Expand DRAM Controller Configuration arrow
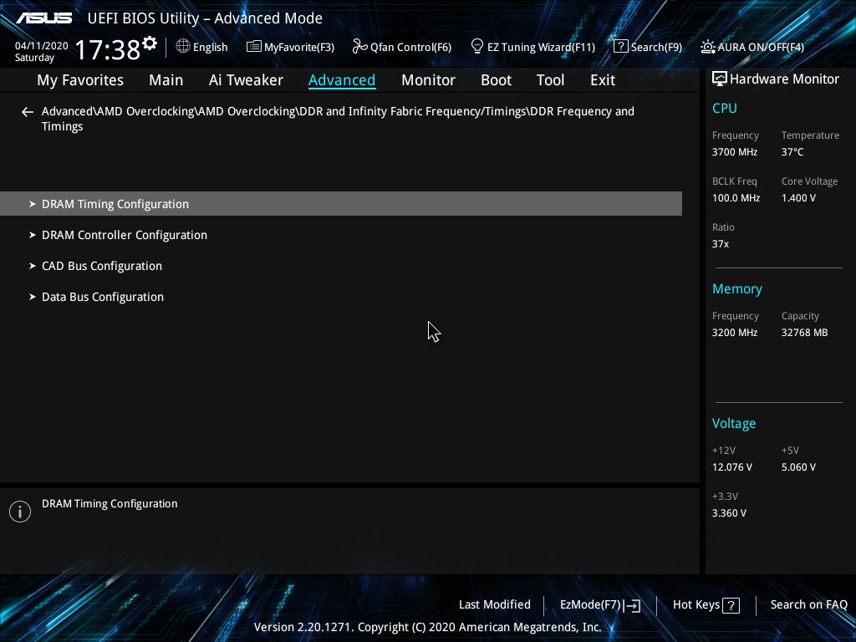Screen dimensions: 856x642 click(x=33, y=235)
